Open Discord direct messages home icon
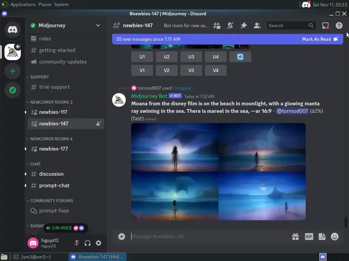Viewport: 349px width, 261px height. [x=13, y=30]
